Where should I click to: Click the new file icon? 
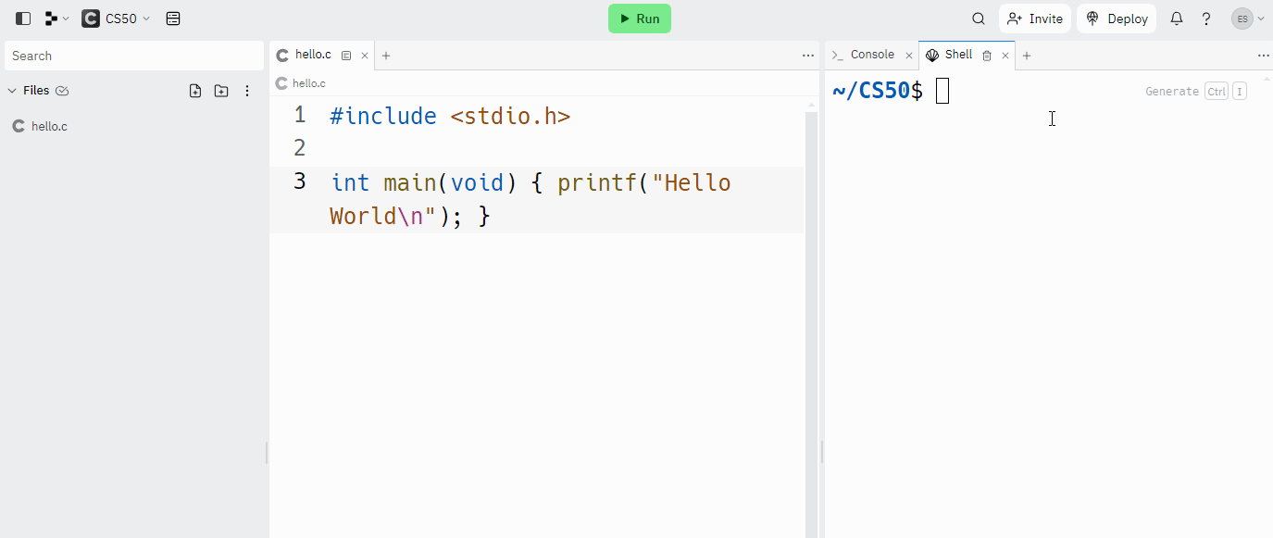point(195,91)
